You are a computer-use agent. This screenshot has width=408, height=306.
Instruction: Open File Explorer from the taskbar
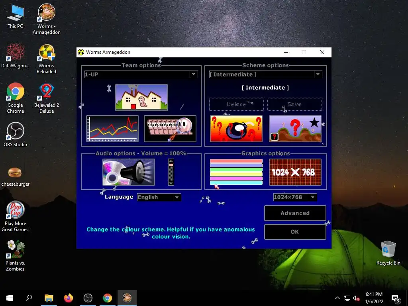click(x=49, y=298)
